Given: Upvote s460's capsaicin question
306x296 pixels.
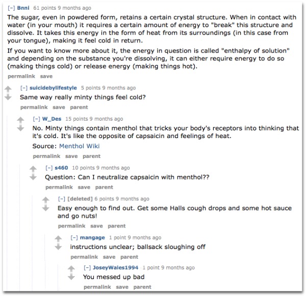Looking at the screenshot, I should point(33,169).
